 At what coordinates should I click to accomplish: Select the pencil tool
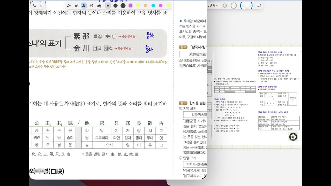(x=76, y=5)
